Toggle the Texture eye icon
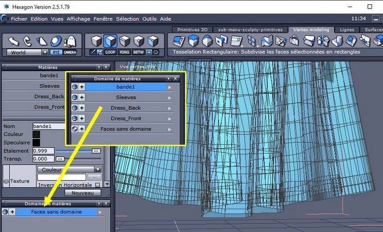 [6, 181]
